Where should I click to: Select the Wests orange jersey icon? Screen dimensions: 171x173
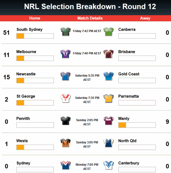pos(66,143)
